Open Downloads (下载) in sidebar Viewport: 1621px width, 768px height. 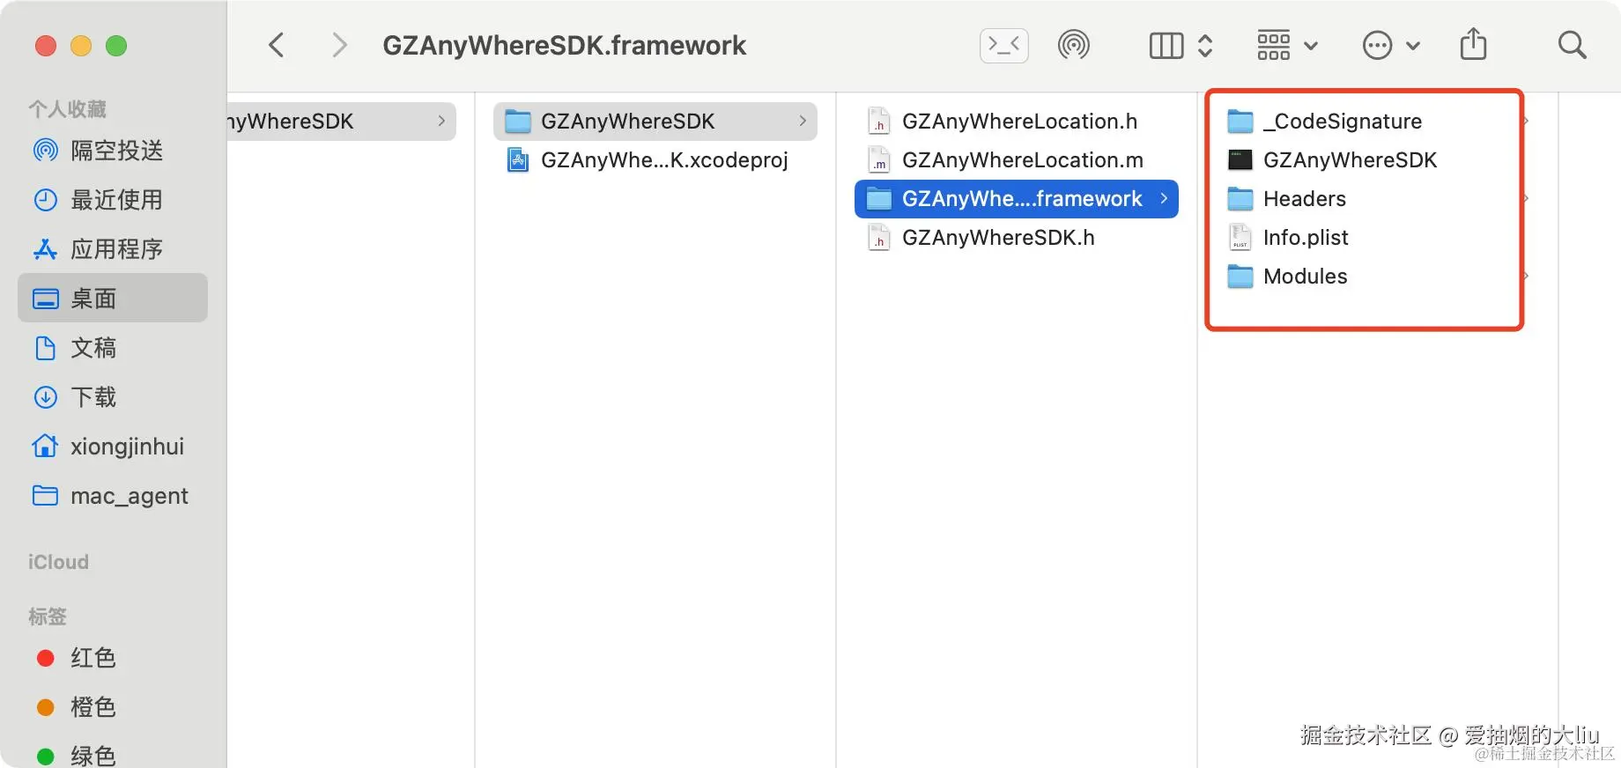113,397
